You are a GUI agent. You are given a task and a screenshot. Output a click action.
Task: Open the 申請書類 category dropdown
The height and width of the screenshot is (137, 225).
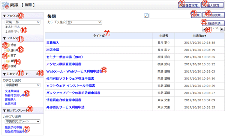pyautogui.click(x=22, y=85)
